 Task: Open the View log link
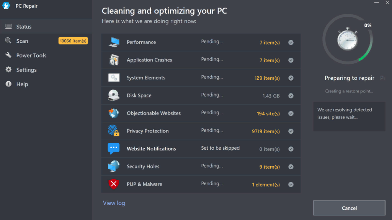point(114,203)
